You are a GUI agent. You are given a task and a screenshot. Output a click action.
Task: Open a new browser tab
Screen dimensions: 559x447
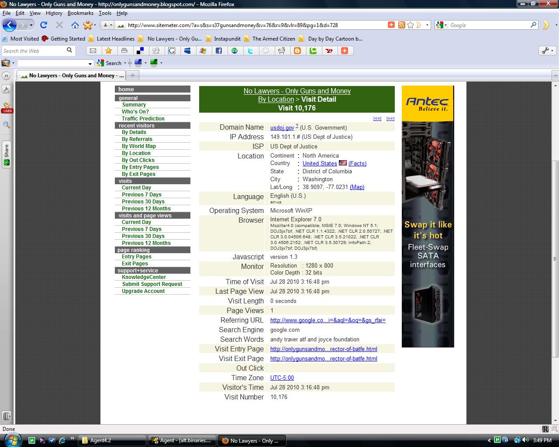132,75
